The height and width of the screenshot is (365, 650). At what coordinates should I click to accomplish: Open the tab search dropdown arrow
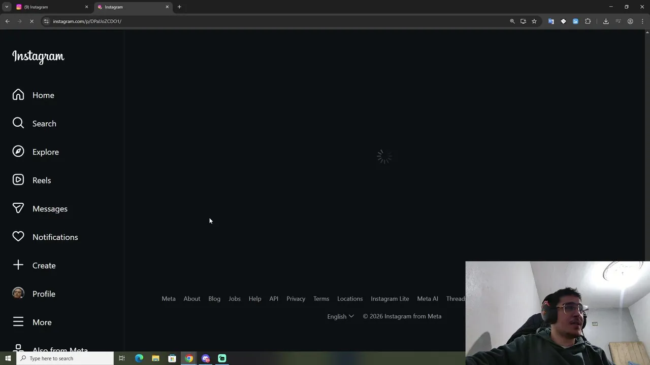[x=7, y=7]
